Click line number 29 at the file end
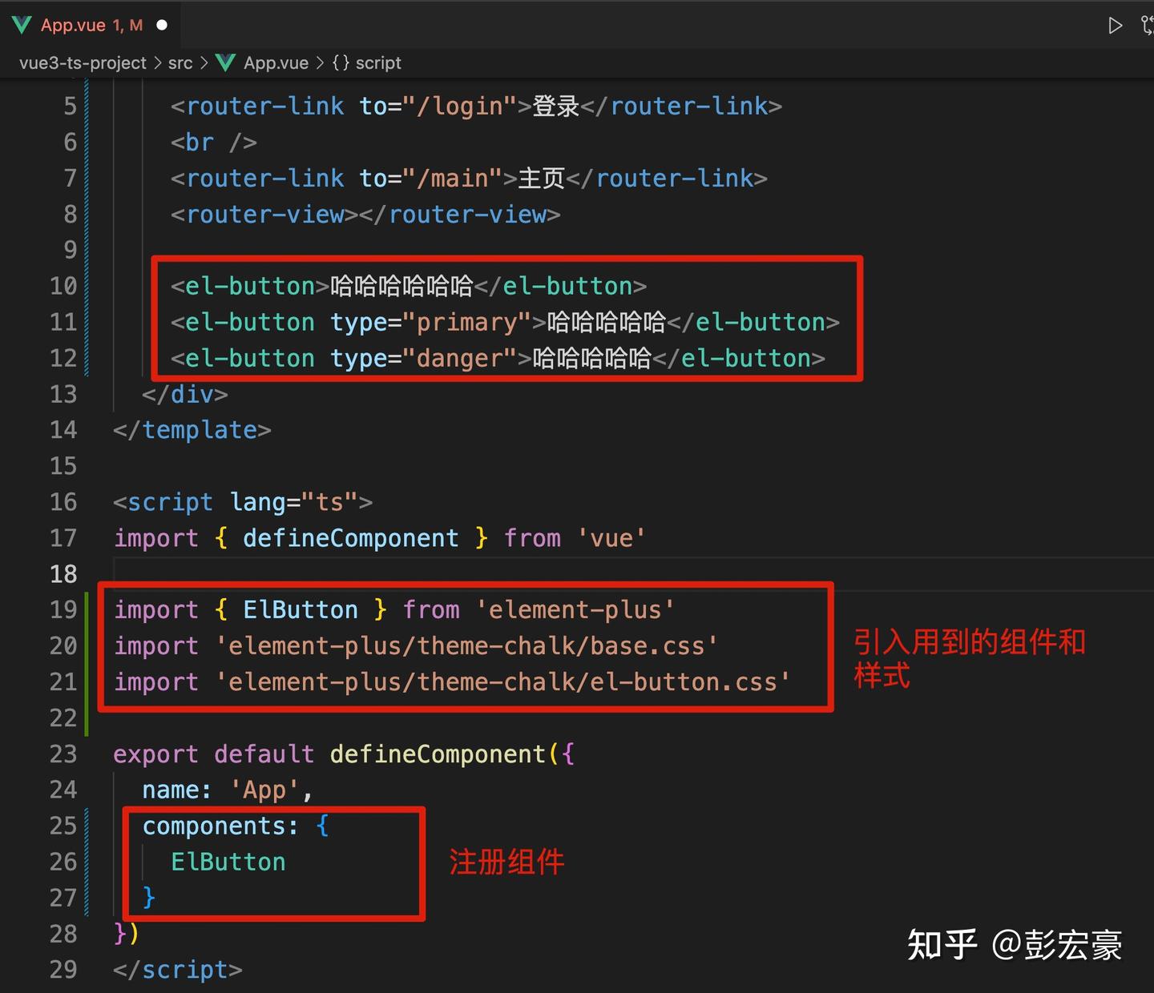The height and width of the screenshot is (993, 1154). tap(63, 970)
